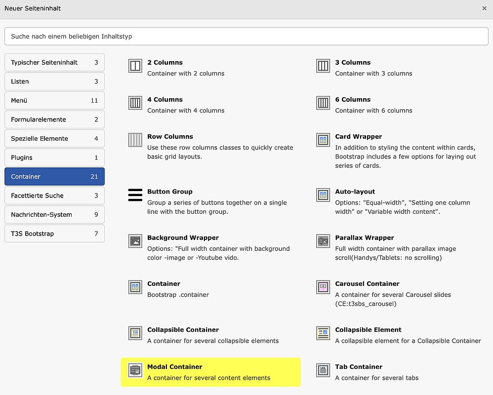The width and height of the screenshot is (493, 395).
Task: Switch to the T3S Bootstrap tab
Action: (54, 234)
